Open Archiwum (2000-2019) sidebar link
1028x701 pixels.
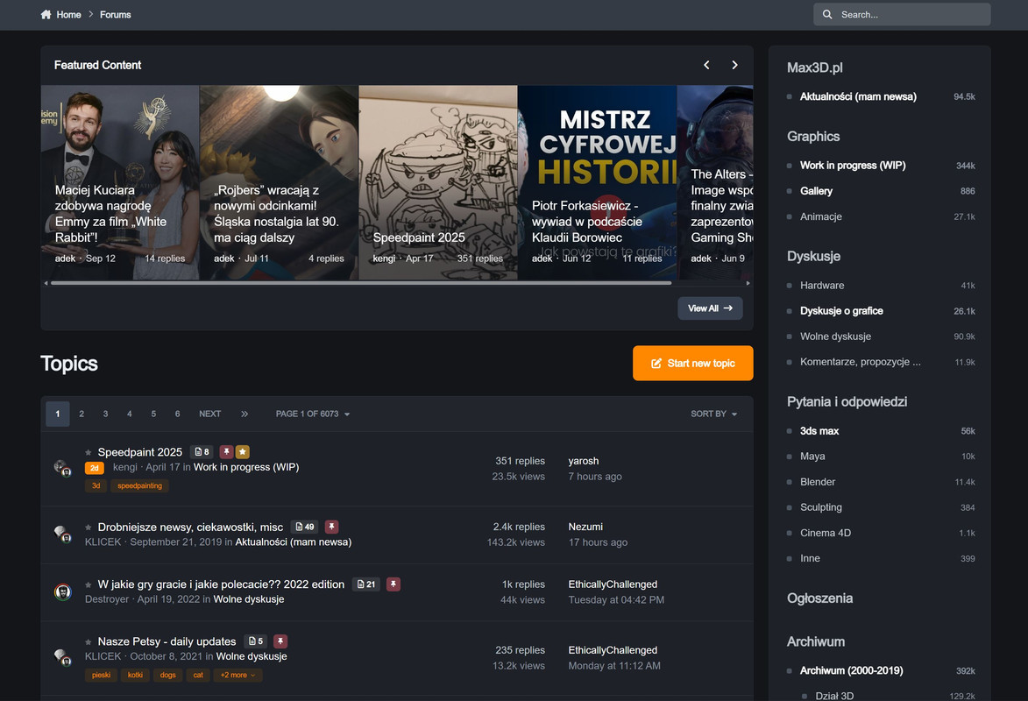pos(851,670)
